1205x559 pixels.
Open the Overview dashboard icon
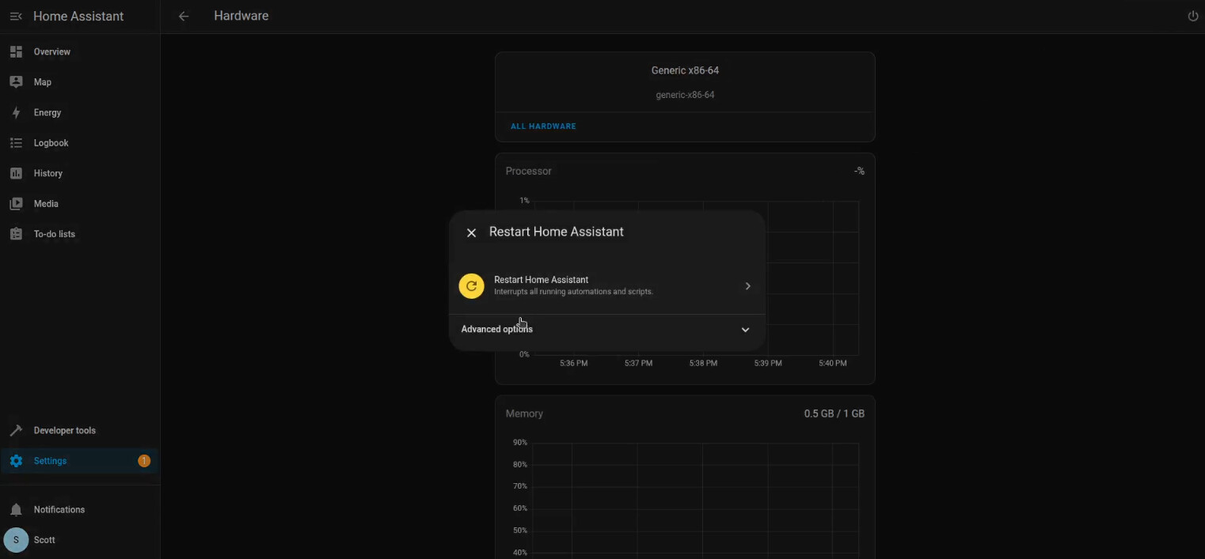point(16,52)
